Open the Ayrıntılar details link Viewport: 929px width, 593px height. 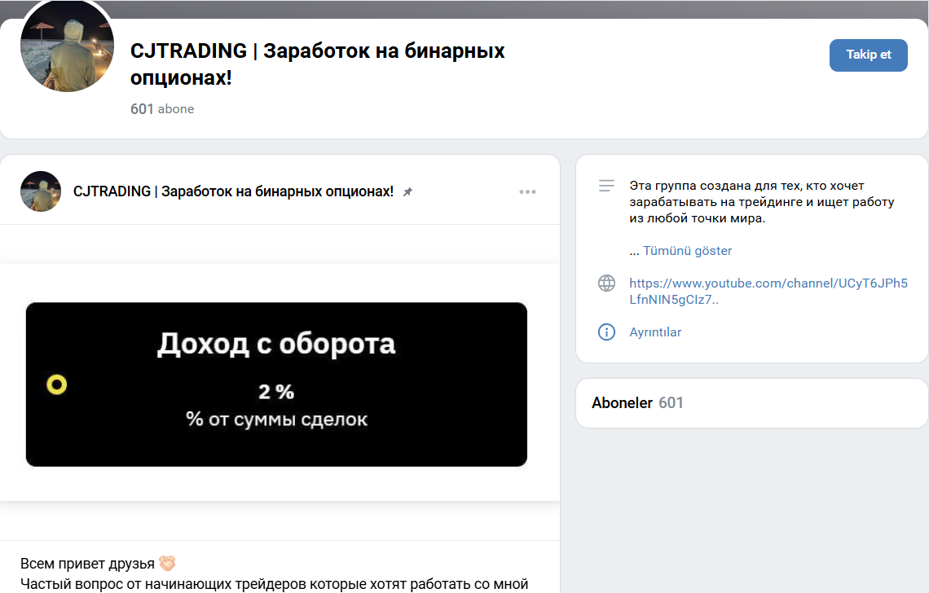[655, 332]
